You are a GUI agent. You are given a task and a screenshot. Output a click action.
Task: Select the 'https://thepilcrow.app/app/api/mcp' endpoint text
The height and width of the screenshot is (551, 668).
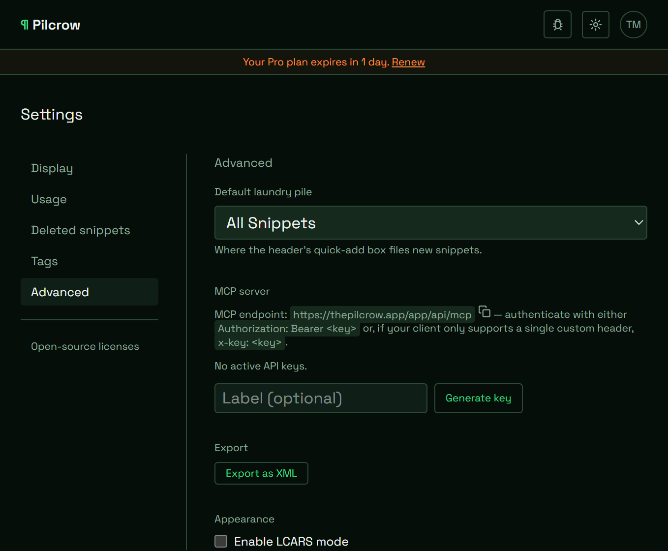coord(382,314)
